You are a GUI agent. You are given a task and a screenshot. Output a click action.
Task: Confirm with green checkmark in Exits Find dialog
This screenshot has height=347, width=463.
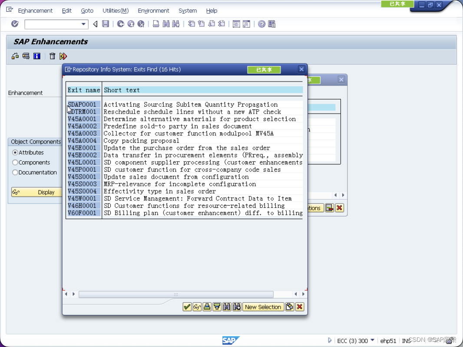click(x=187, y=307)
